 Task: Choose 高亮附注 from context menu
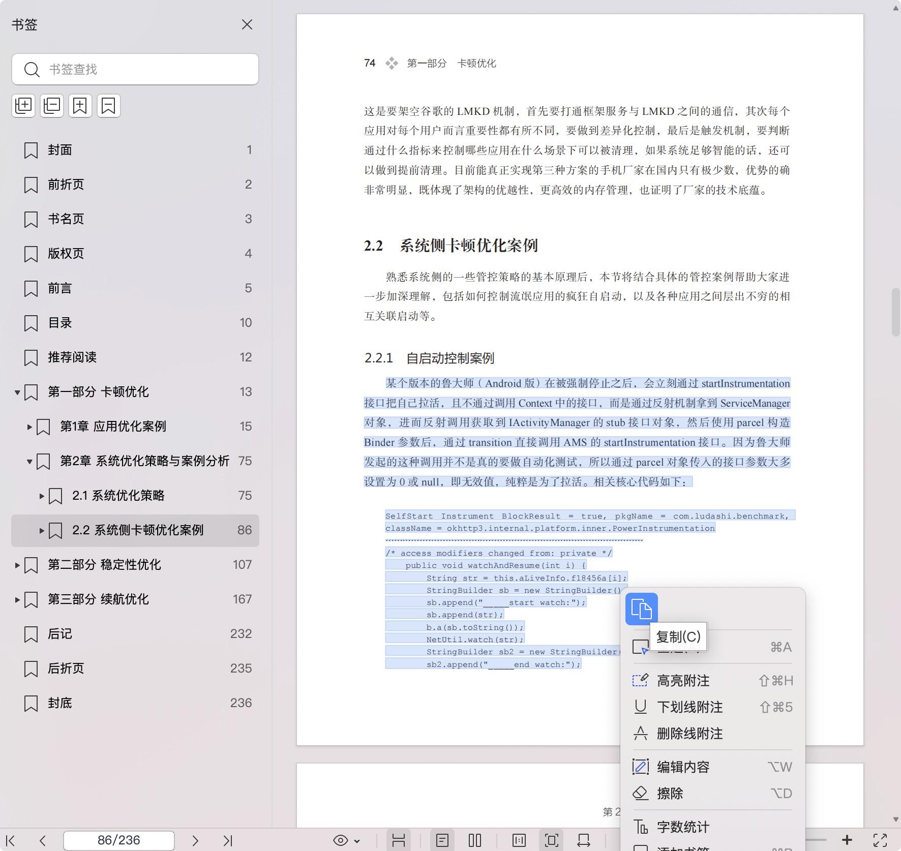click(683, 681)
